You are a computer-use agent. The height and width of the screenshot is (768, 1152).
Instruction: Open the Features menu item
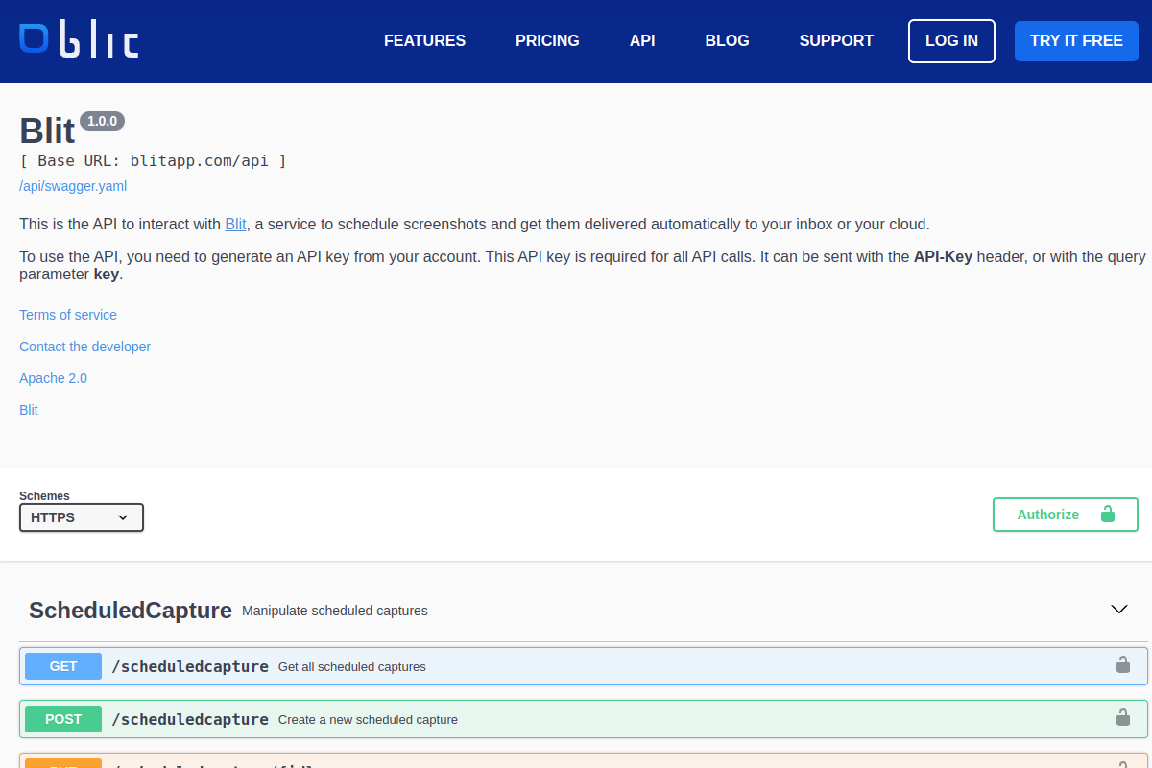424,41
